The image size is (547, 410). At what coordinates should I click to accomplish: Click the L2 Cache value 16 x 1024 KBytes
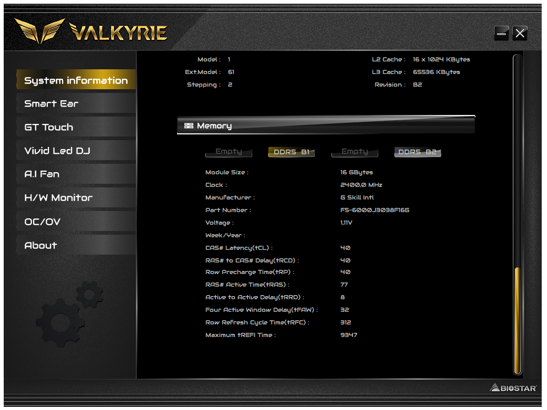[441, 59]
